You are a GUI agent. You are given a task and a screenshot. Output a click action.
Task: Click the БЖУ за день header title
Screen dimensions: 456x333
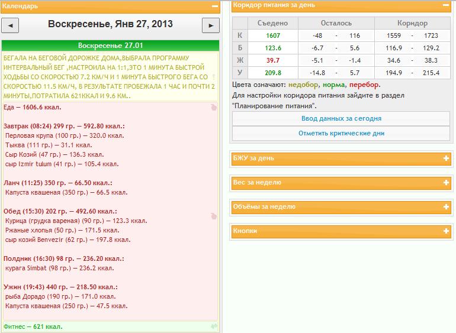pos(253,158)
